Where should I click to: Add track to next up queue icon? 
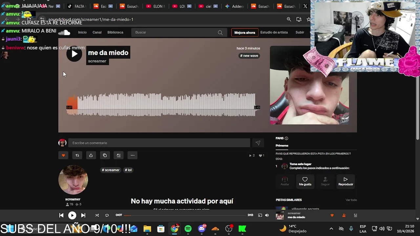[x=118, y=155]
